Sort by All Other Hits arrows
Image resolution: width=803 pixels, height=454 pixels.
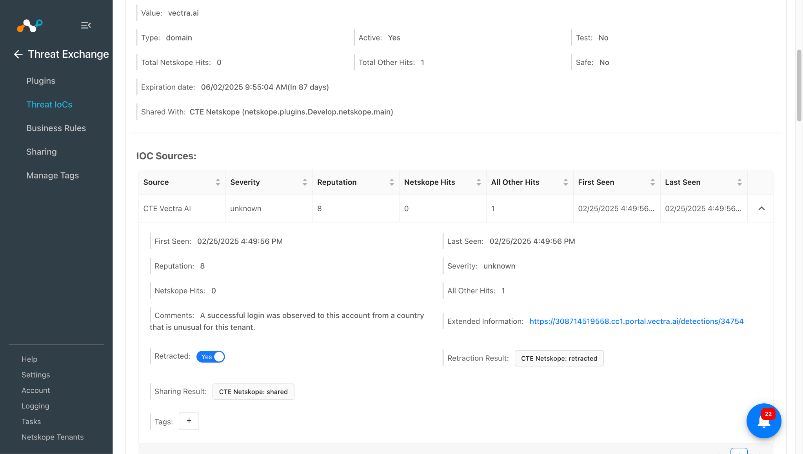pyautogui.click(x=566, y=182)
